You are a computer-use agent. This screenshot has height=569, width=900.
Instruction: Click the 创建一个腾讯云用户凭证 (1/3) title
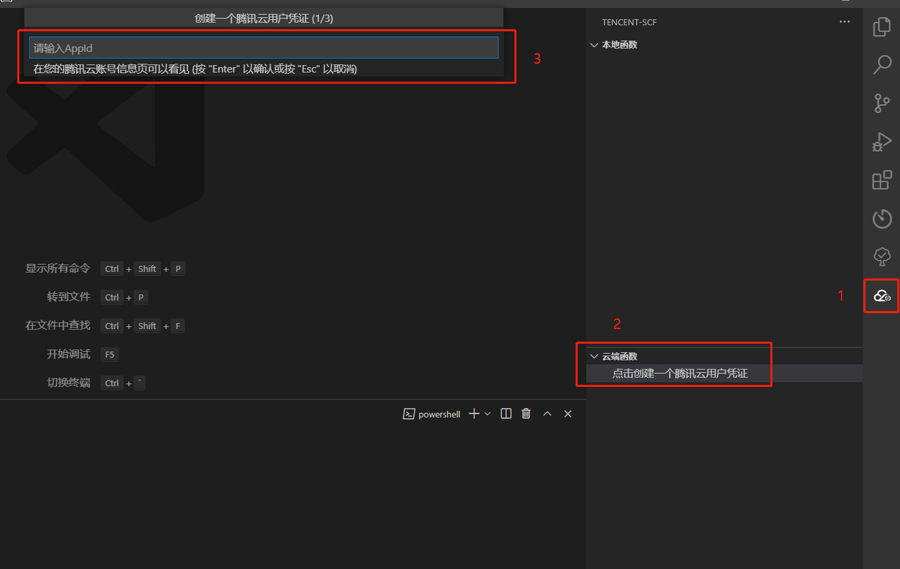(x=264, y=19)
